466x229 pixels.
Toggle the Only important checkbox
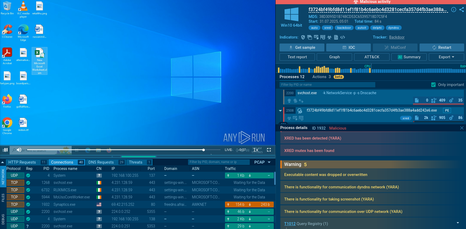coord(433,85)
